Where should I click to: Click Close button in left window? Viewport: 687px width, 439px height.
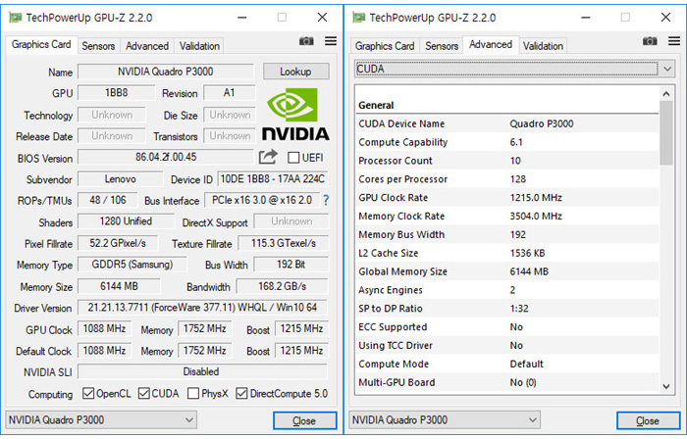coord(305,420)
